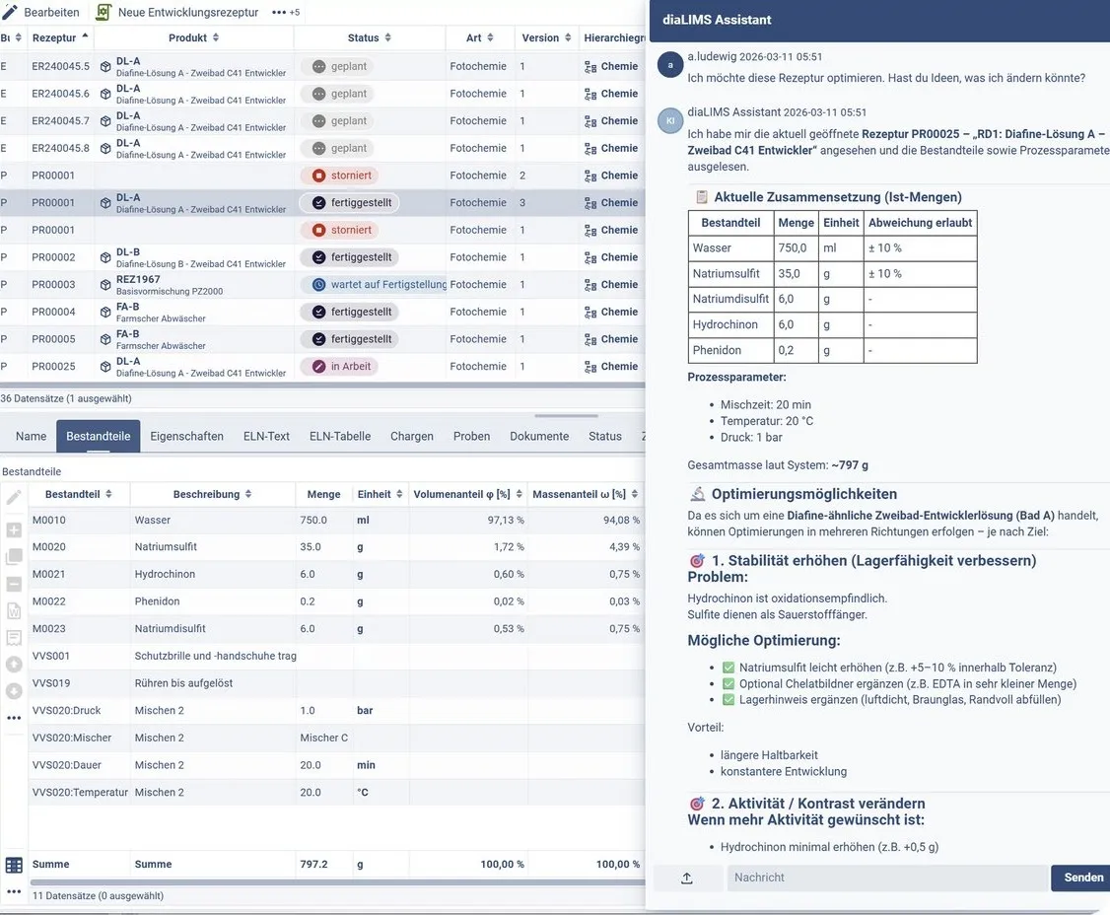Click the Nachricht message input field
The width and height of the screenshot is (1110, 915).
887,878
